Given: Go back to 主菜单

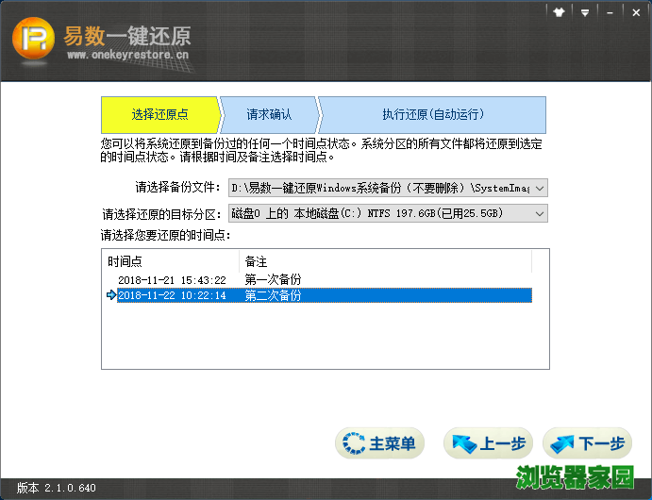Looking at the screenshot, I should 379,443.
